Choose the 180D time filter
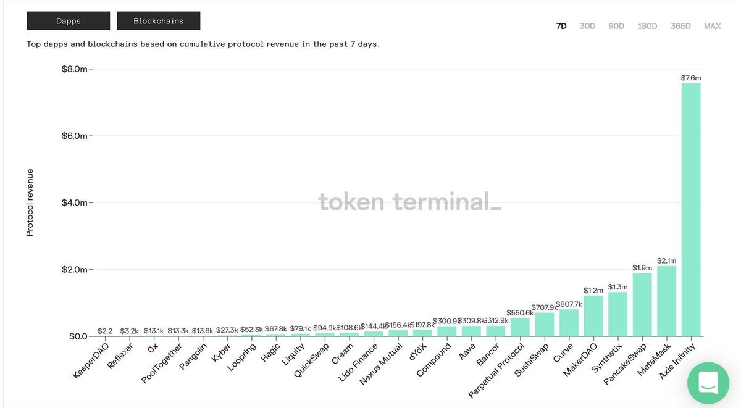This screenshot has width=741, height=408. tap(647, 26)
